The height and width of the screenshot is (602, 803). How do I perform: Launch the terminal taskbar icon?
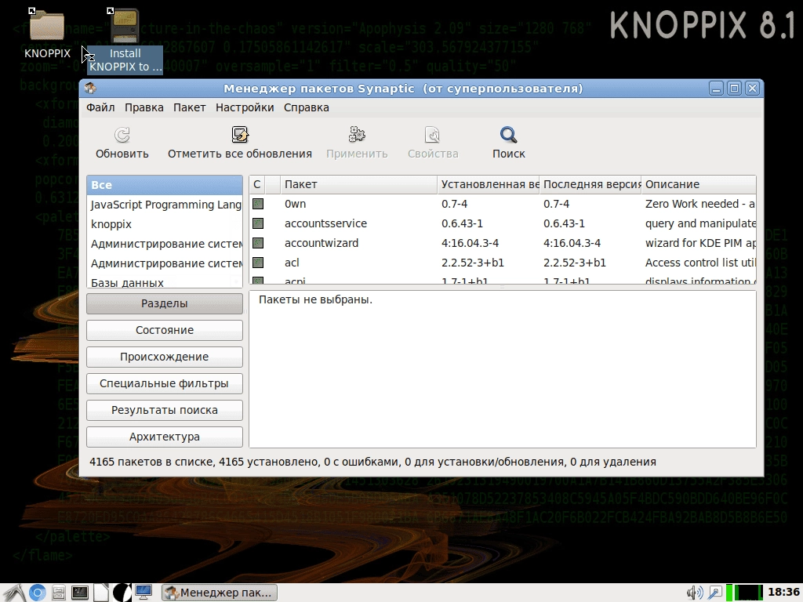[x=80, y=593]
